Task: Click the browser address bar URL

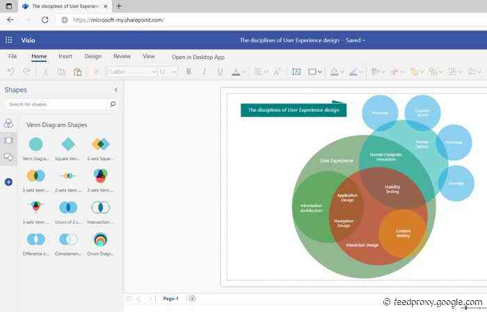Action: tap(118, 20)
